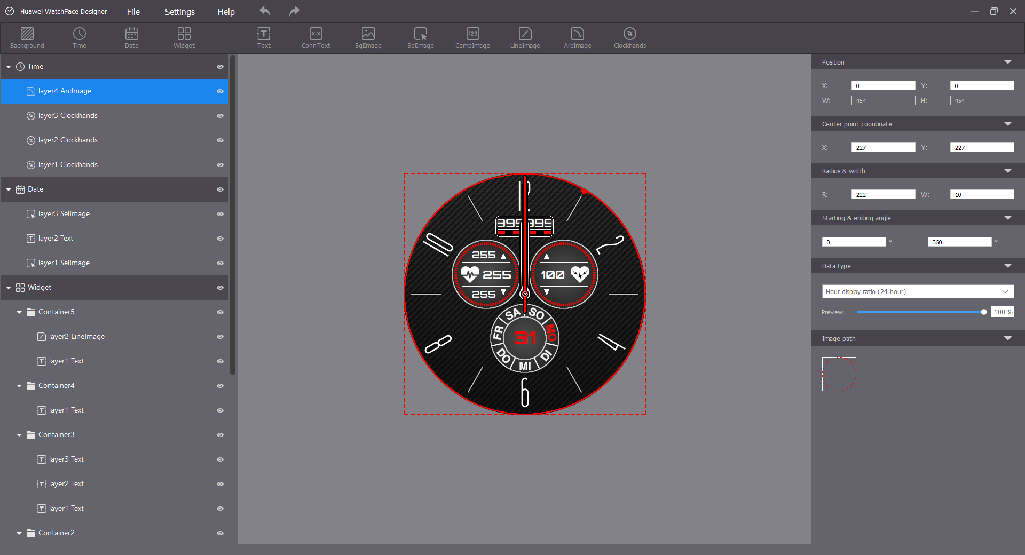Open the Settings menu
The image size is (1025, 555).
pyautogui.click(x=179, y=12)
